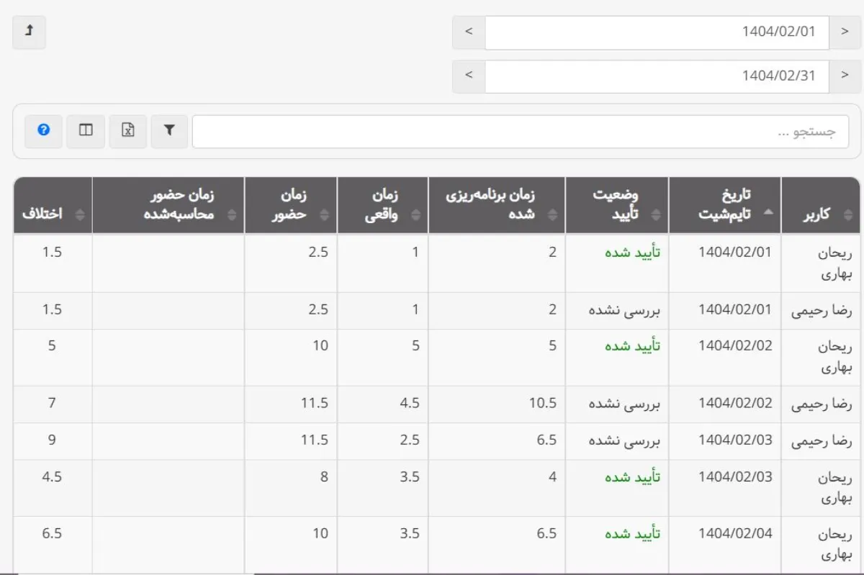Screen dimensions: 864x575
Task: Open the end date 1404/02/31 picker
Action: (x=657, y=76)
